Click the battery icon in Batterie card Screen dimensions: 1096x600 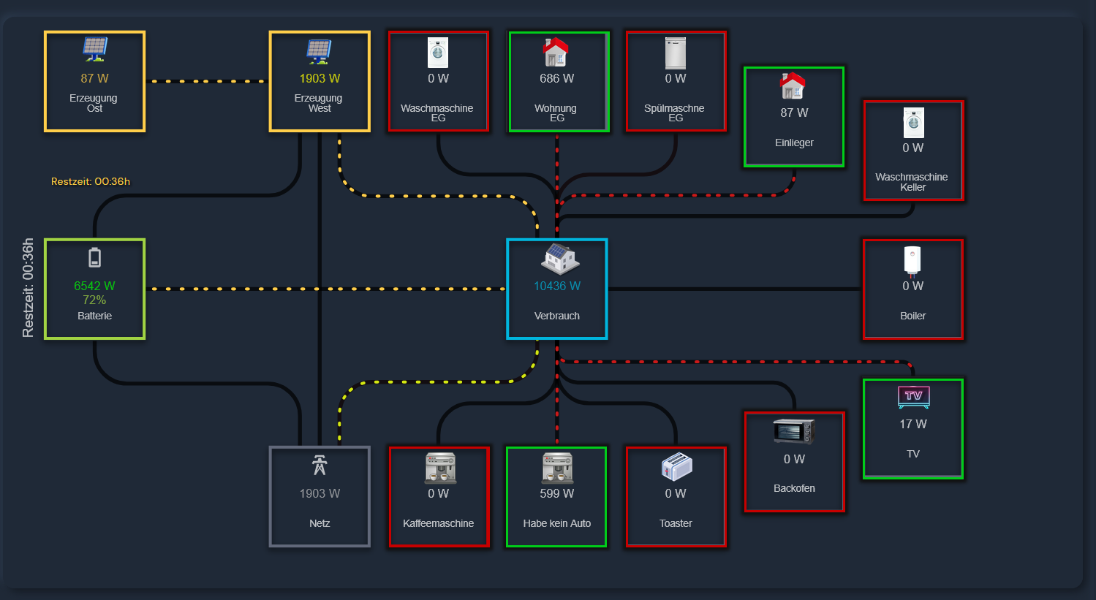[x=94, y=258]
